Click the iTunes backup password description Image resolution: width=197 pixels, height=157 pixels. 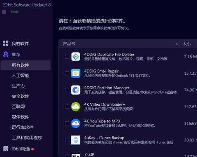[129, 142]
